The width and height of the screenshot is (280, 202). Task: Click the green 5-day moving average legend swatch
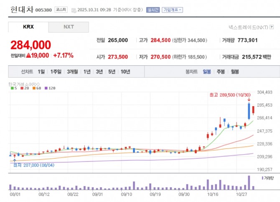click(x=12, y=88)
